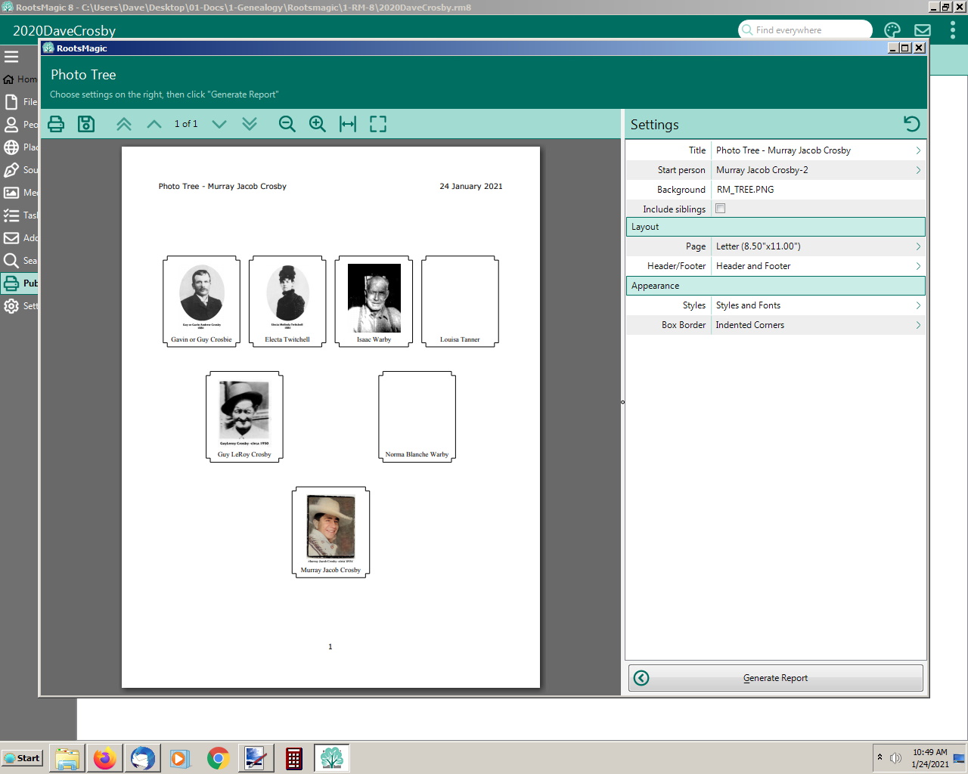The height and width of the screenshot is (774, 968).
Task: Open the File section in the sidebar
Action: (20, 102)
